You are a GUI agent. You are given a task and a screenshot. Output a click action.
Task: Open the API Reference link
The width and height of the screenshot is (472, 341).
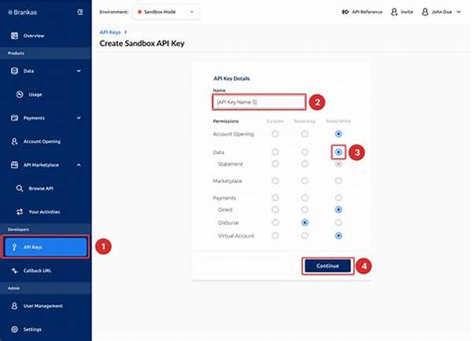(x=363, y=13)
